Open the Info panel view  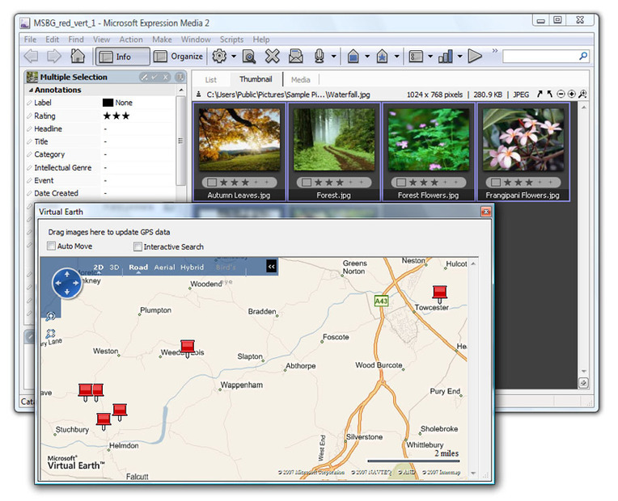(123, 57)
